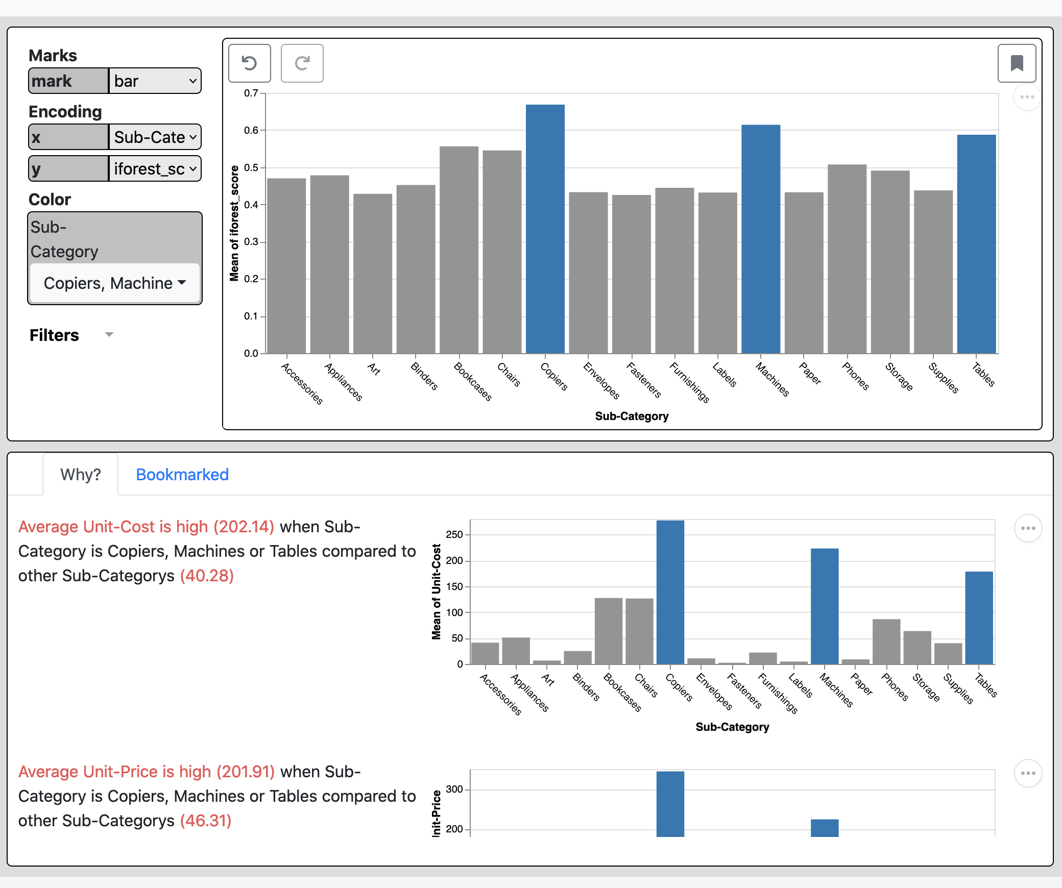Open main chart three-dots actions menu
The image size is (1062, 888).
tap(1026, 97)
